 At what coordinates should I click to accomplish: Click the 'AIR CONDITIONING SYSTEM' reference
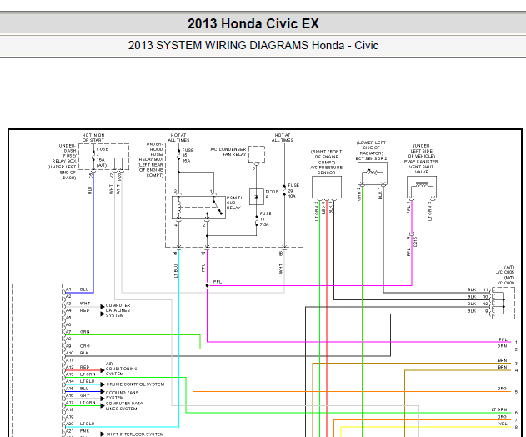122,369
